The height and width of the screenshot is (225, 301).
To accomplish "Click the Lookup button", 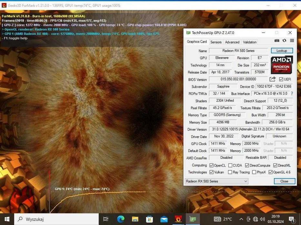I will (282, 51).
